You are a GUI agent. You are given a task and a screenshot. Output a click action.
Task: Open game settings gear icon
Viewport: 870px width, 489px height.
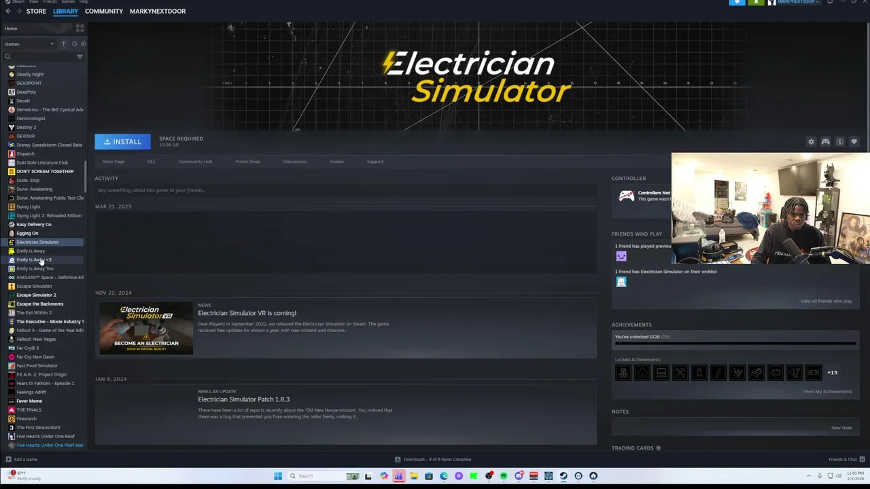pyautogui.click(x=811, y=142)
